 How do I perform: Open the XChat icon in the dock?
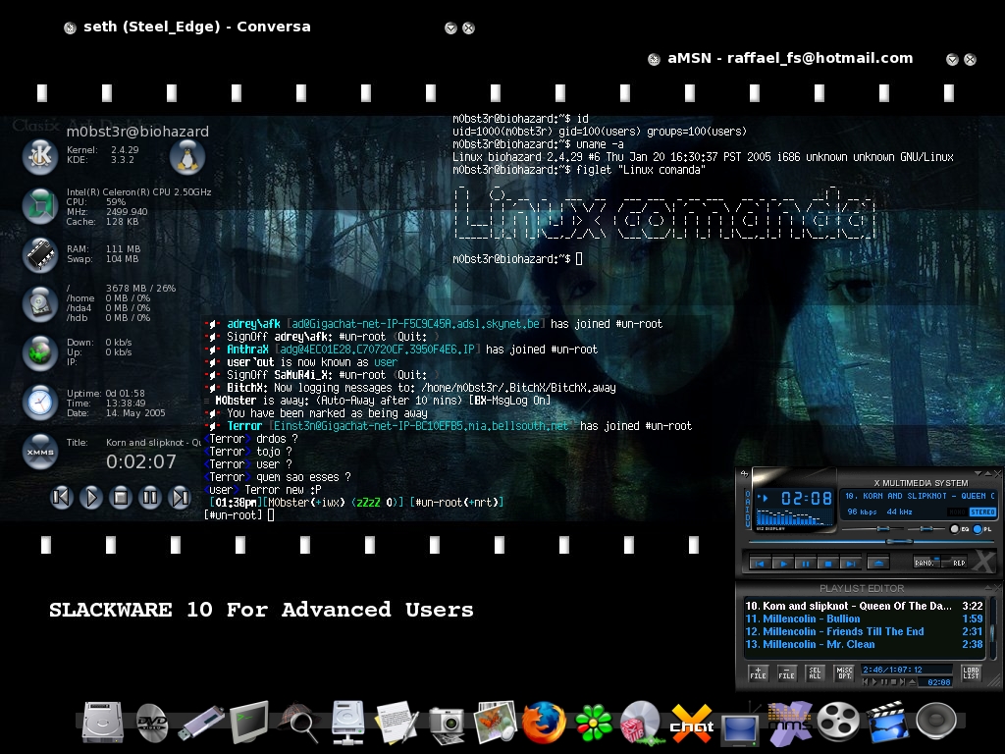(692, 724)
